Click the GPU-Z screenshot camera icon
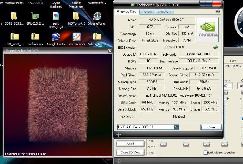This screenshot has width=243, height=164. pos(218,12)
